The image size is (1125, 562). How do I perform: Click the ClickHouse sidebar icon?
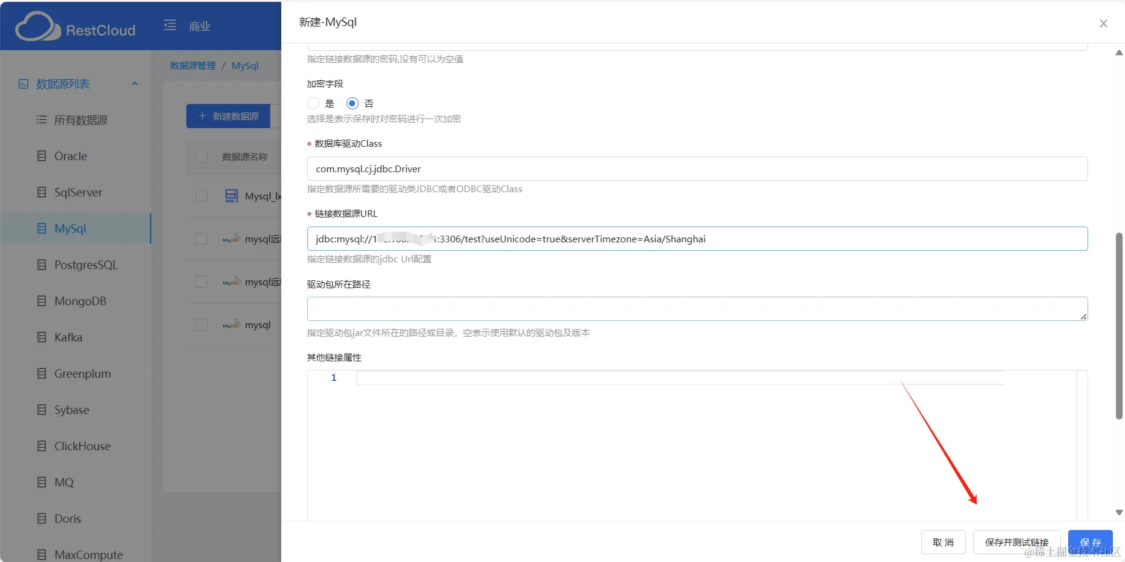pyautogui.click(x=41, y=446)
